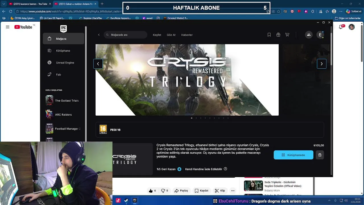Click the YouTube logo
The image size is (364, 205).
pos(24,27)
